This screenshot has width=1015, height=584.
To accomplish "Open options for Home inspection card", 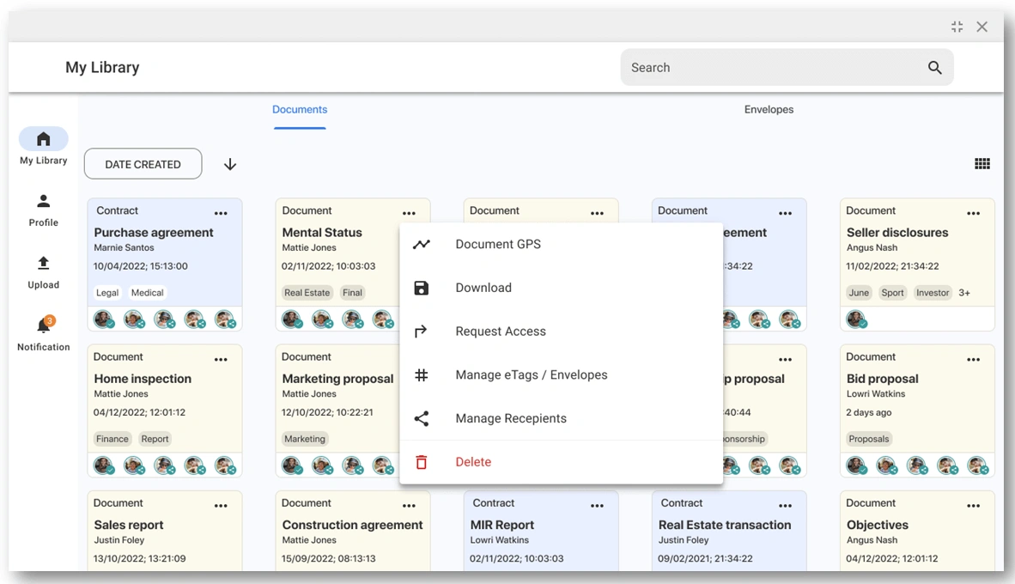I will pyautogui.click(x=221, y=359).
